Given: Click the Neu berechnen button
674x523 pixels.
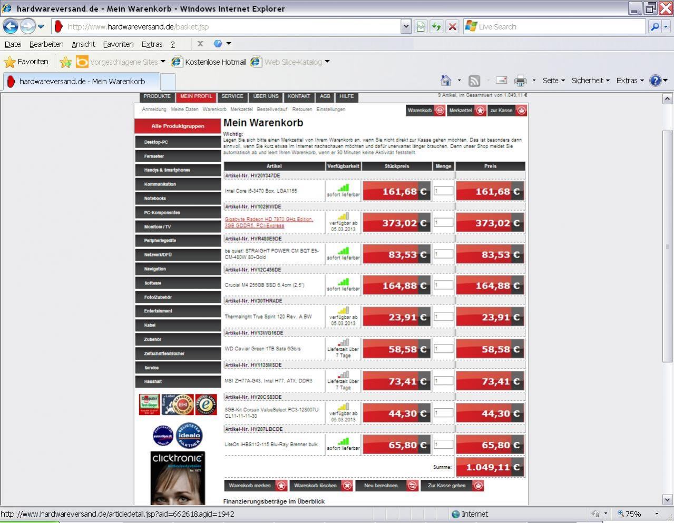Looking at the screenshot, I should tap(387, 486).
